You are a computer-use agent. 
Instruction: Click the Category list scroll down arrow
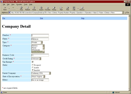(x=43, y=52)
